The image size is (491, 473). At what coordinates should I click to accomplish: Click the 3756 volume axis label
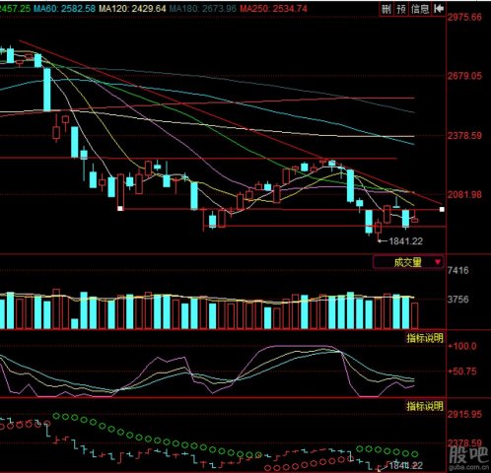(458, 300)
